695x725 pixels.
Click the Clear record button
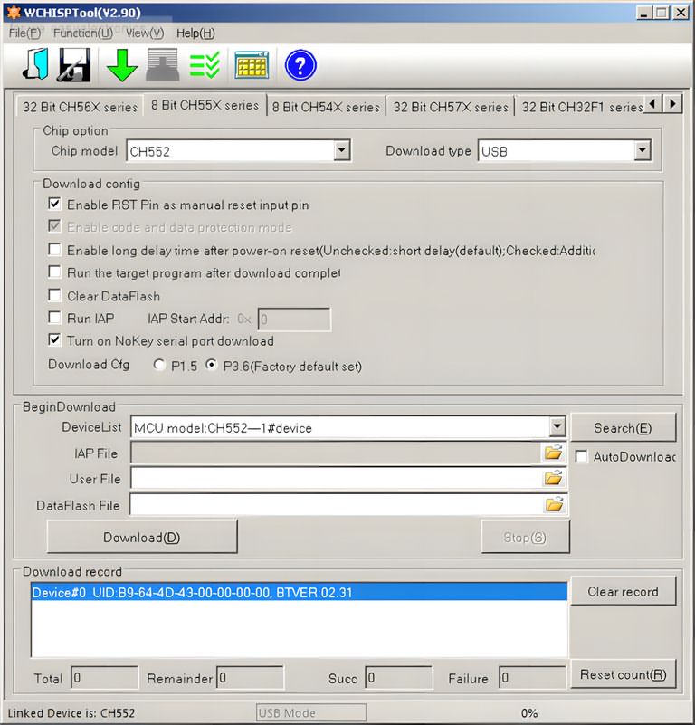pyautogui.click(x=623, y=591)
